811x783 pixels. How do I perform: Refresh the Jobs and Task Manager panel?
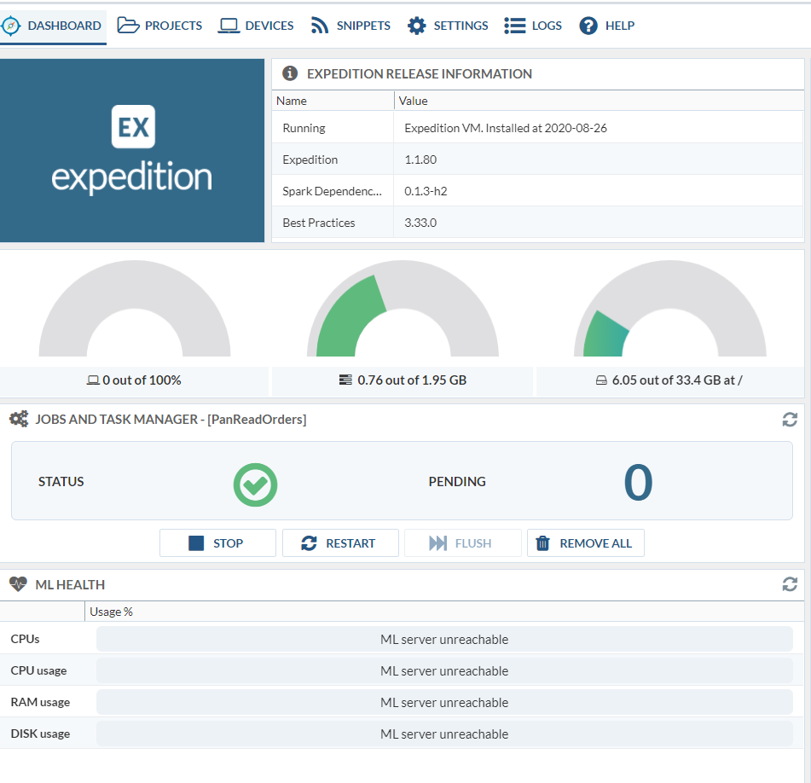click(x=790, y=420)
